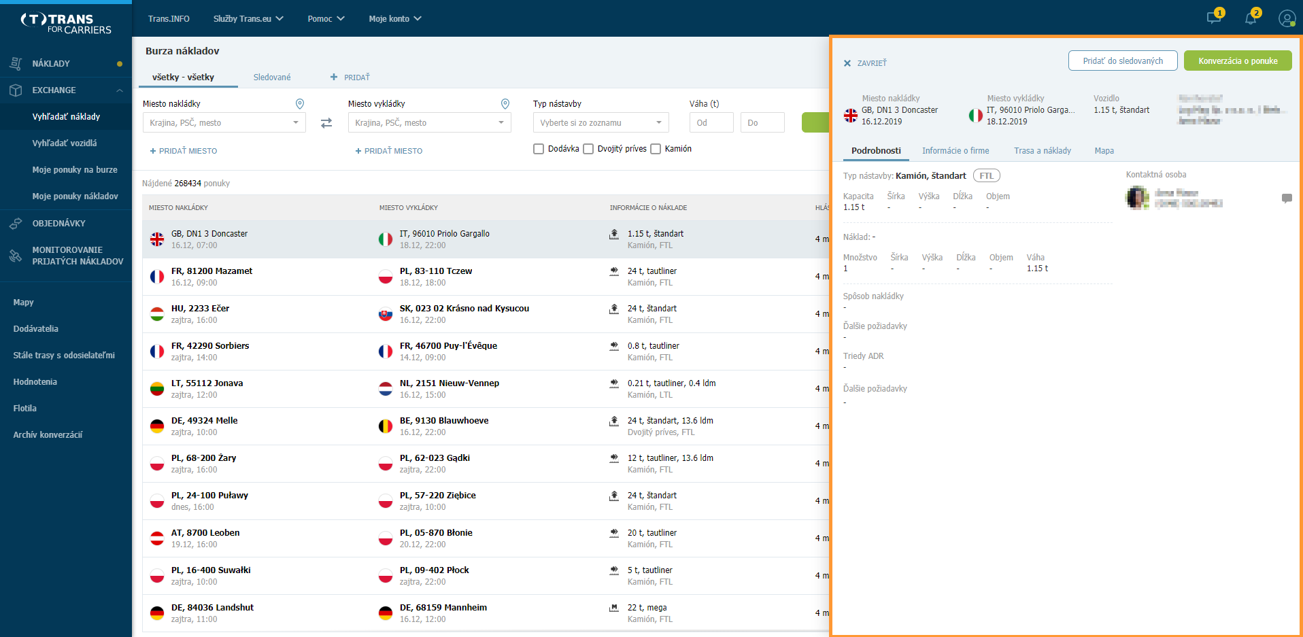
Task: Open Archív konverzácií in sidebar
Action: 48,435
